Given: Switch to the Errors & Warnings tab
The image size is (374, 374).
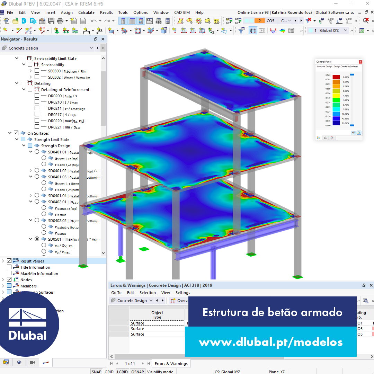Looking at the screenshot, I should [x=171, y=364].
